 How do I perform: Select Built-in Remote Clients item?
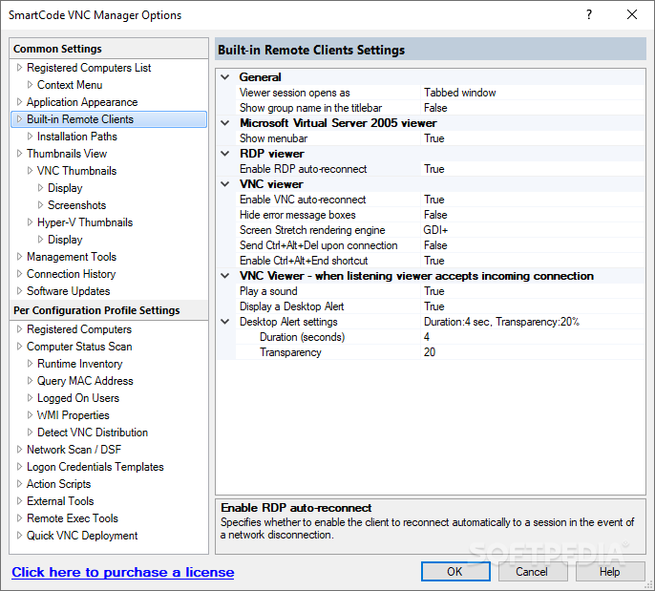pos(109,119)
